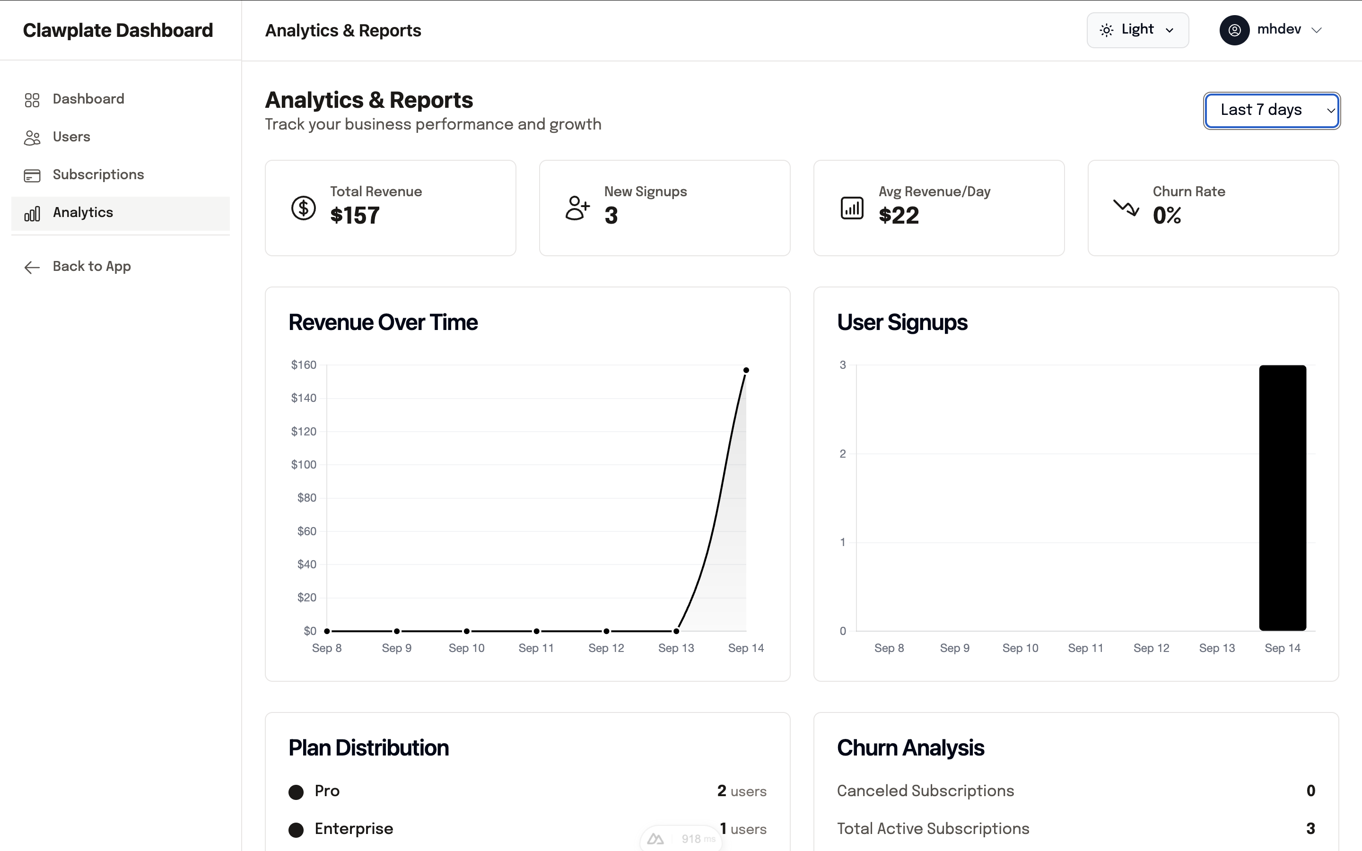This screenshot has height=851, width=1362.
Task: Select the Subscriptions card icon
Action: (x=32, y=175)
